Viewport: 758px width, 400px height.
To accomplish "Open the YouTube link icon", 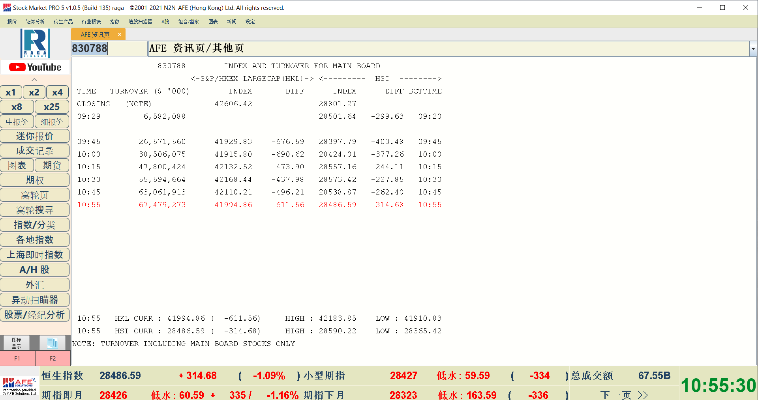I will click(x=35, y=67).
